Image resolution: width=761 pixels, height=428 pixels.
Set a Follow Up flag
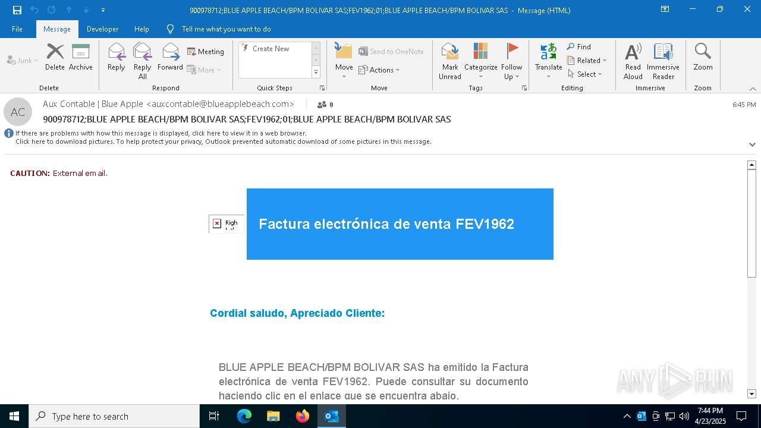(511, 61)
